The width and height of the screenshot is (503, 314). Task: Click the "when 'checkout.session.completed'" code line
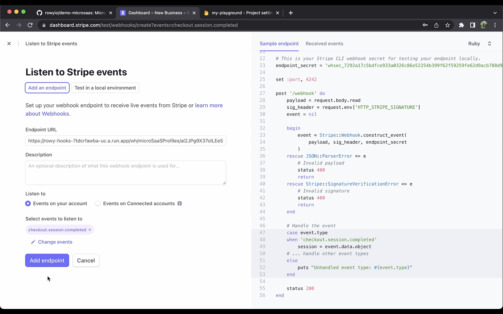pos(332,240)
